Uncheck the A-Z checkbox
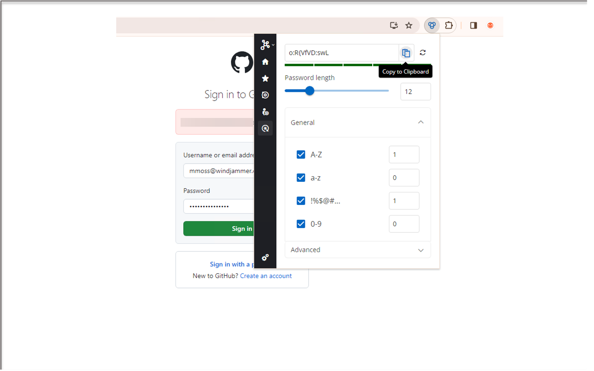The width and height of the screenshot is (594, 371). [301, 154]
